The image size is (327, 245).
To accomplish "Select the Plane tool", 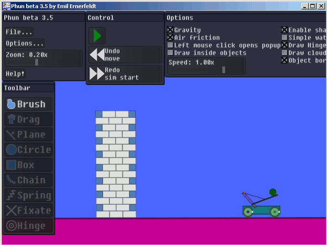I will pyautogui.click(x=29, y=134).
